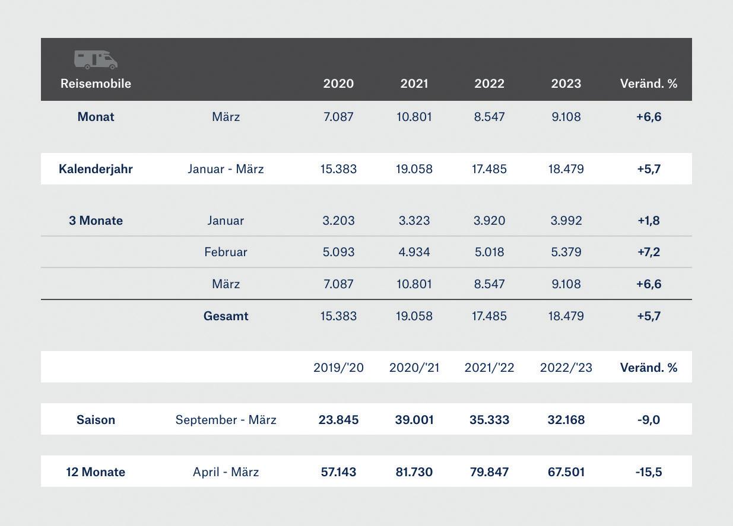Click the Monat row label

pos(96,117)
